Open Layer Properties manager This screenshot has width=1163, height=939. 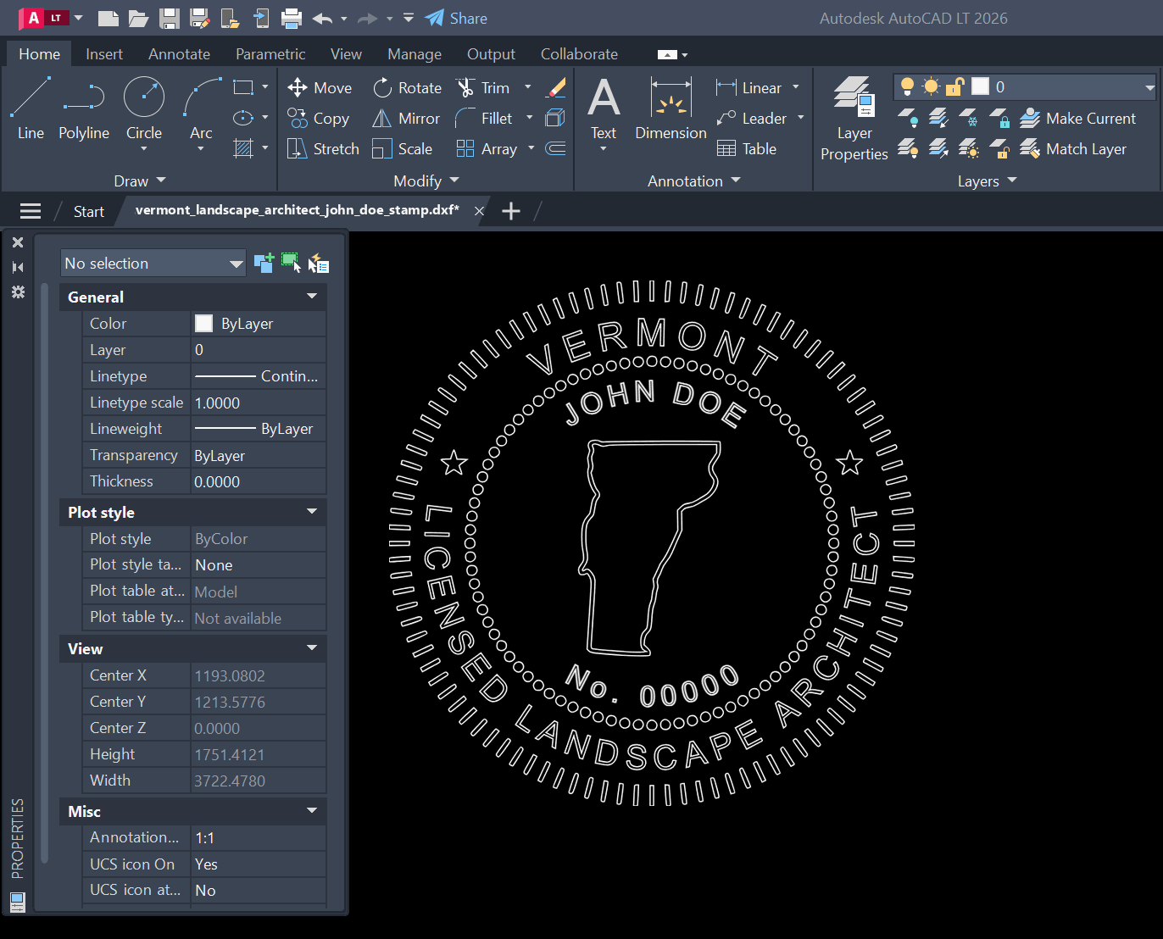(x=854, y=119)
